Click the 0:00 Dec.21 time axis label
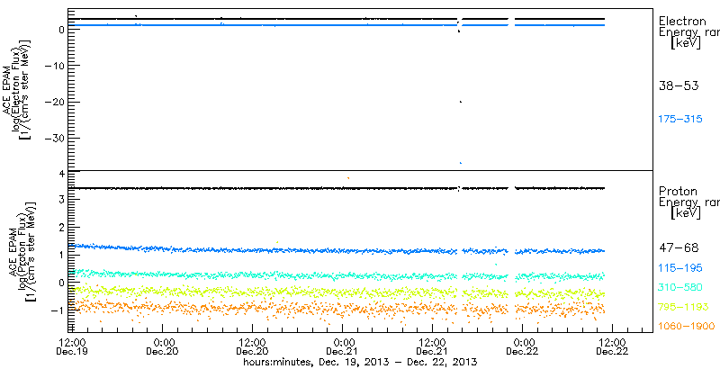This screenshot has width=720, height=369. [343, 346]
